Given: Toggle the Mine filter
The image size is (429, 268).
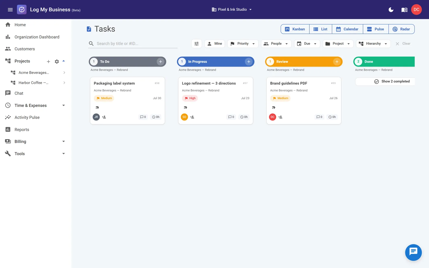Looking at the screenshot, I should tap(214, 44).
